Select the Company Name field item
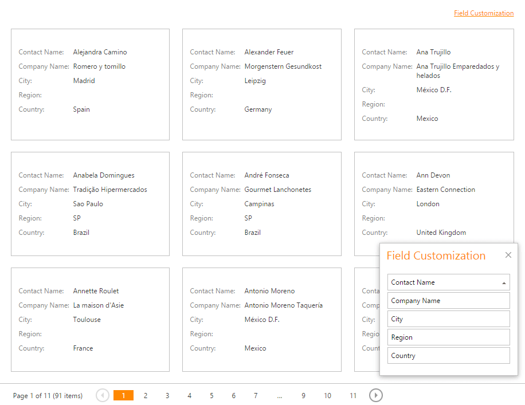This screenshot has height=405, width=525. 448,301
